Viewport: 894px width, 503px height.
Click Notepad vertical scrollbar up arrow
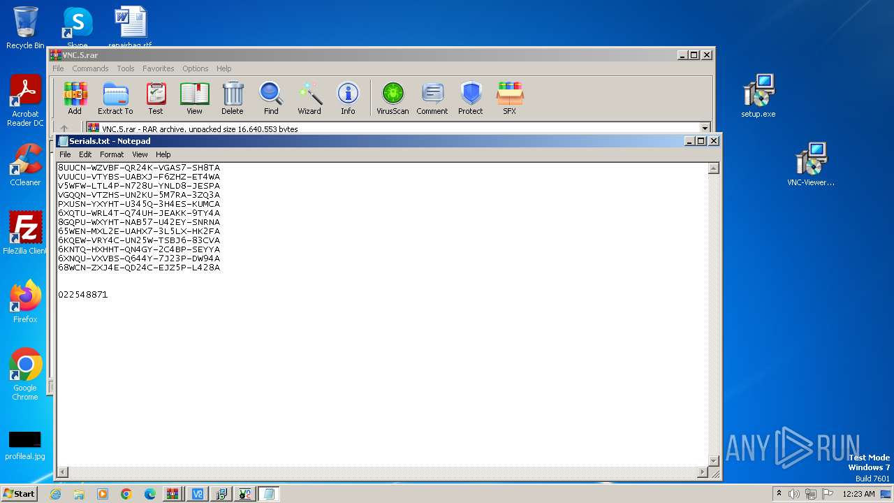point(713,168)
